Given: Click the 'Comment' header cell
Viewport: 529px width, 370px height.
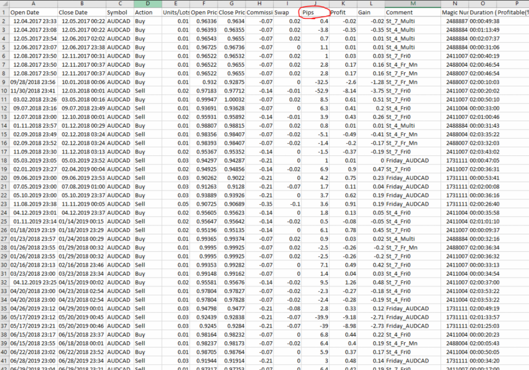Looking at the screenshot, I should [399, 12].
